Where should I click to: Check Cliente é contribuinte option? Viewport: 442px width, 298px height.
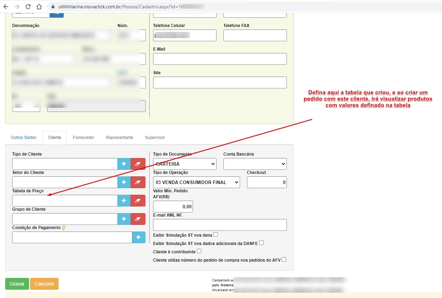199,251
